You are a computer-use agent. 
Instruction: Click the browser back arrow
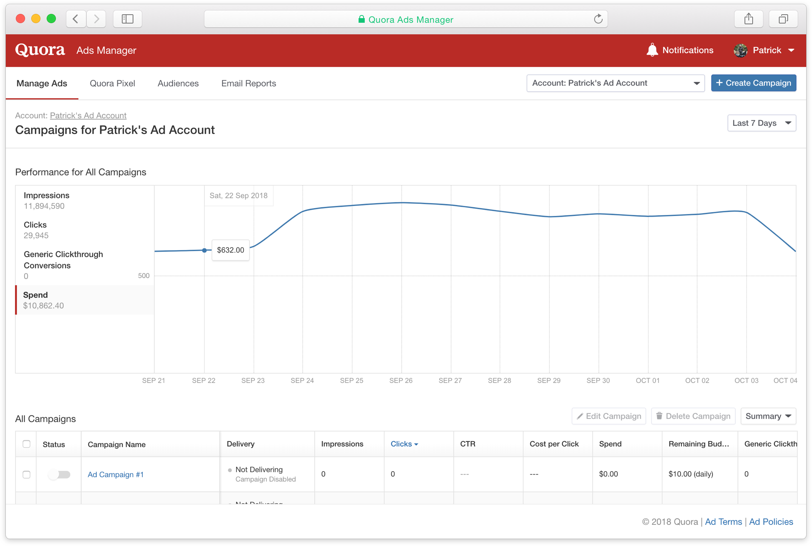point(76,19)
